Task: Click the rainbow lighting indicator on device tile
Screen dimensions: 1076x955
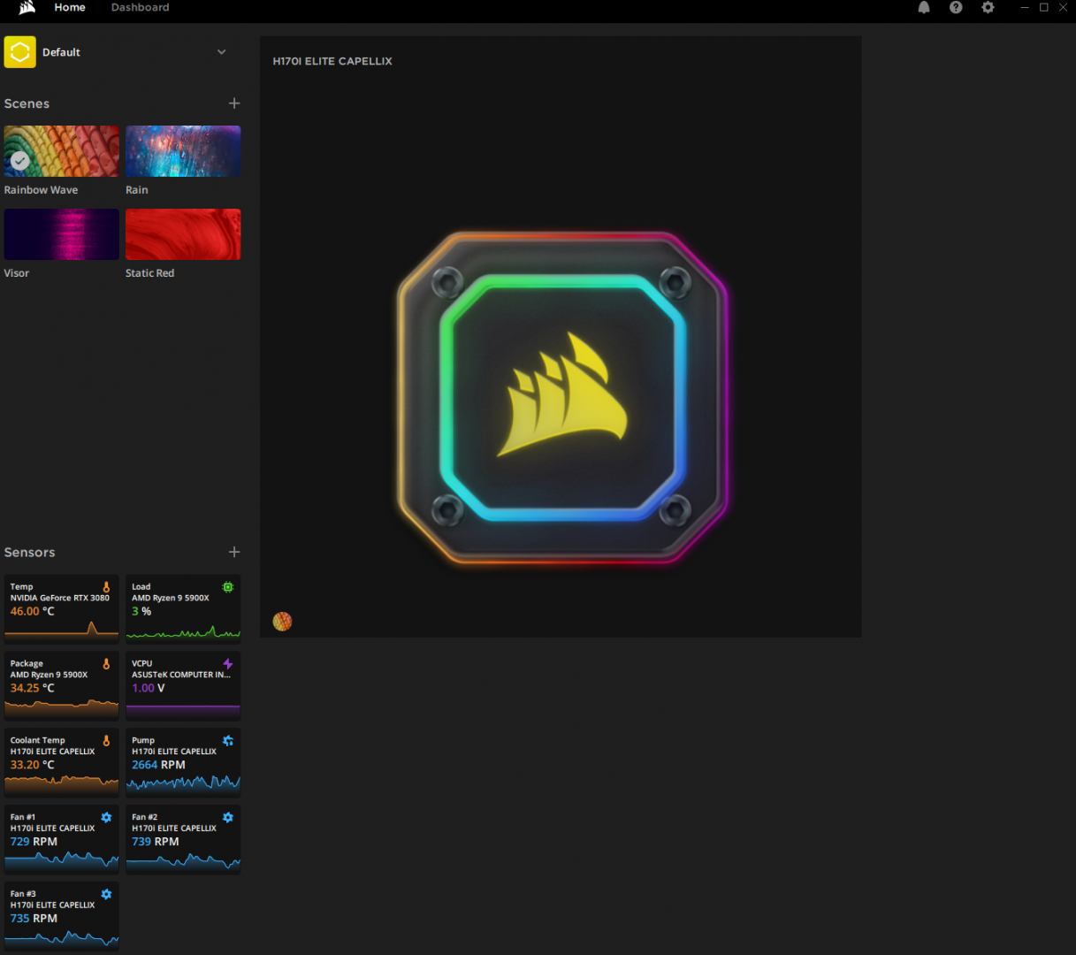Action: point(282,622)
